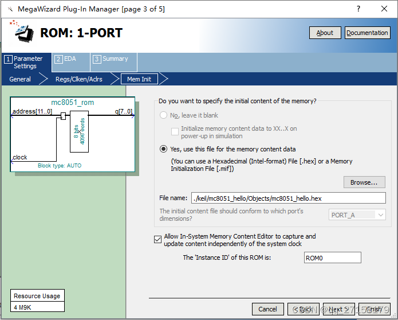398x320 pixels.
Task: Go to Regs/Clken/Aclrs sub-page
Action: coord(79,79)
